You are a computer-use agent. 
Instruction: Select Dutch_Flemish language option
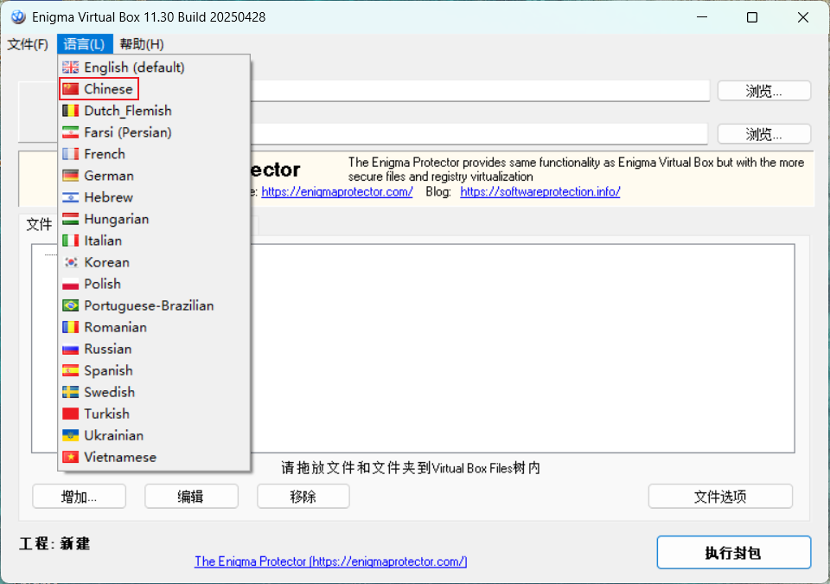point(154,111)
